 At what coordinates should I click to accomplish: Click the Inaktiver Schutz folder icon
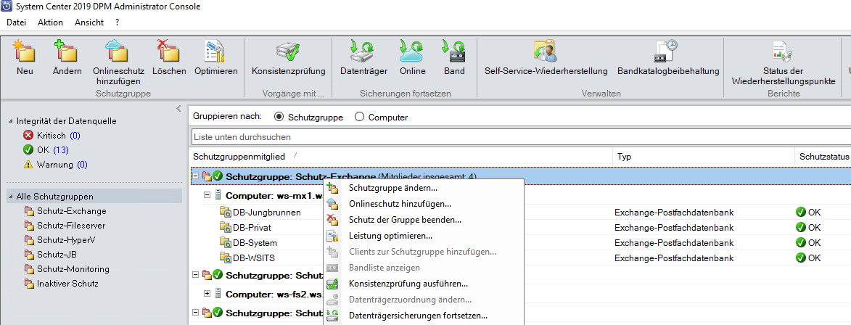[x=29, y=284]
